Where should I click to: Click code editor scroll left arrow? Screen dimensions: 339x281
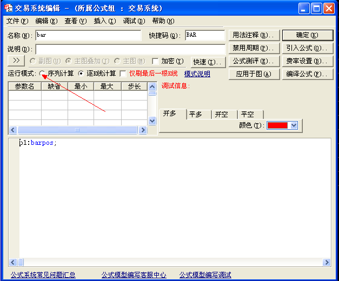pos(13,263)
